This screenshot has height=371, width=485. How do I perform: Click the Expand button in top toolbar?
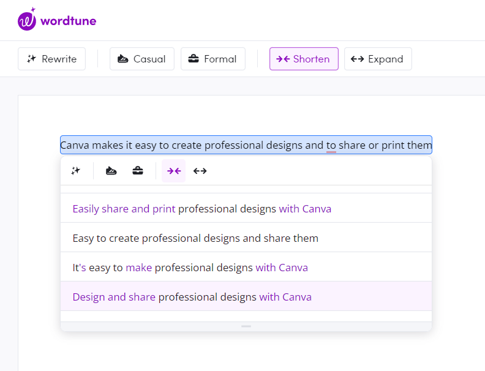(378, 59)
